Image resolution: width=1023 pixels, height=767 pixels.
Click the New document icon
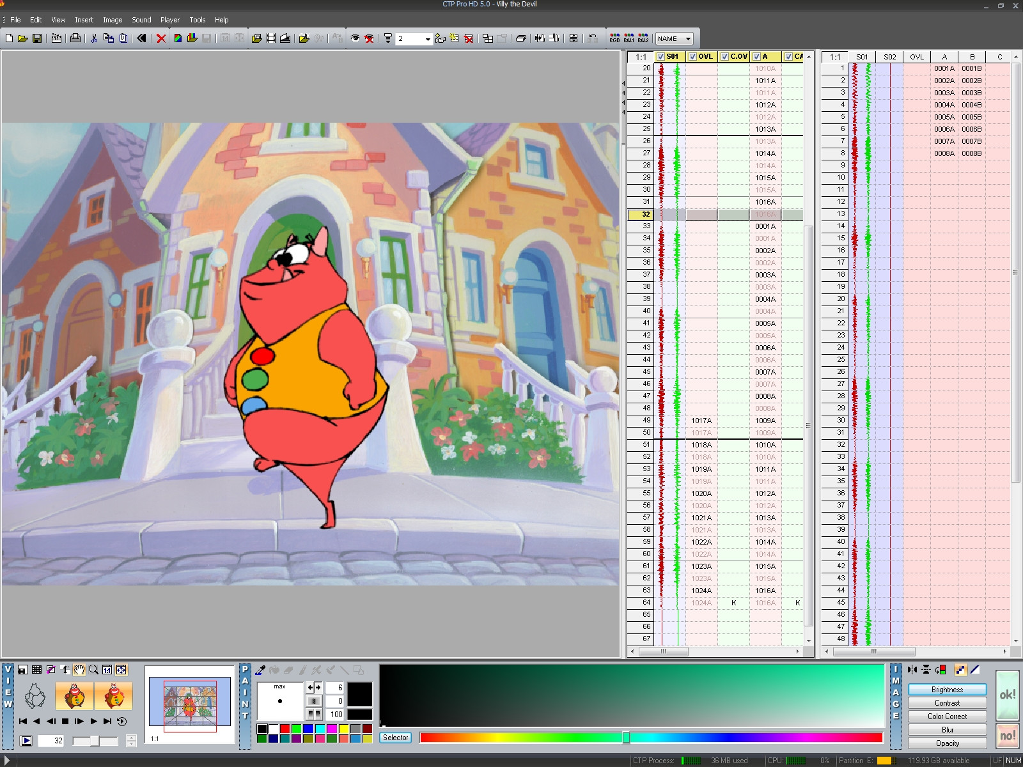[x=9, y=38]
